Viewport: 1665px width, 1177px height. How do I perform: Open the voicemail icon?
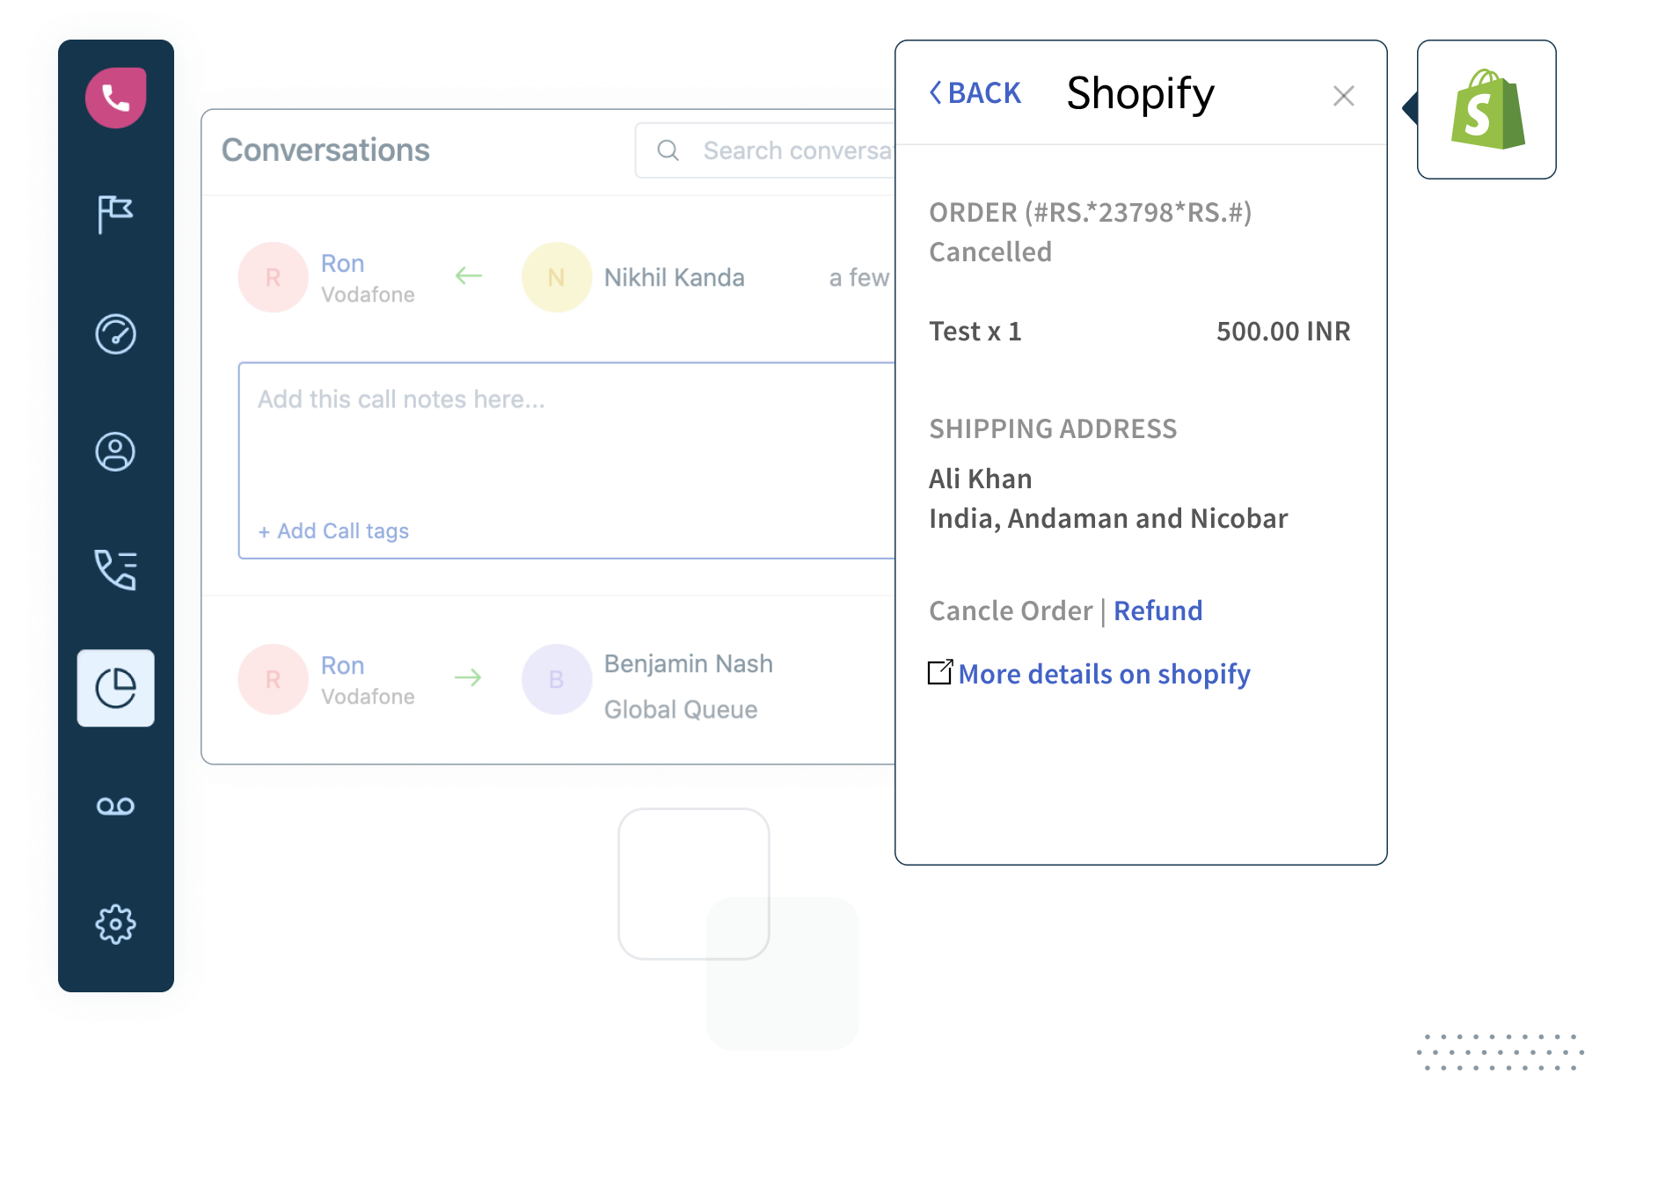(115, 805)
